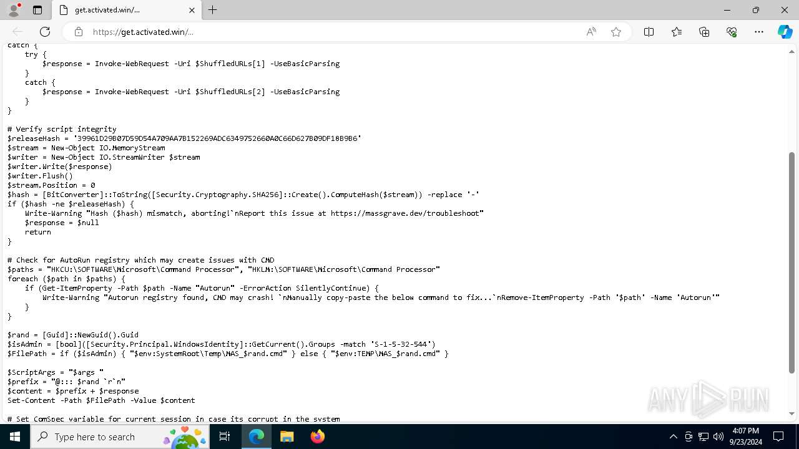Click '$stream.Position = 0' line
This screenshot has width=799, height=449.
coord(51,185)
